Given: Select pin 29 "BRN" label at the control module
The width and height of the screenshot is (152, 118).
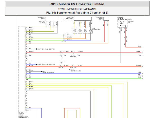Looking at the screenshot, I should click(30, 76).
